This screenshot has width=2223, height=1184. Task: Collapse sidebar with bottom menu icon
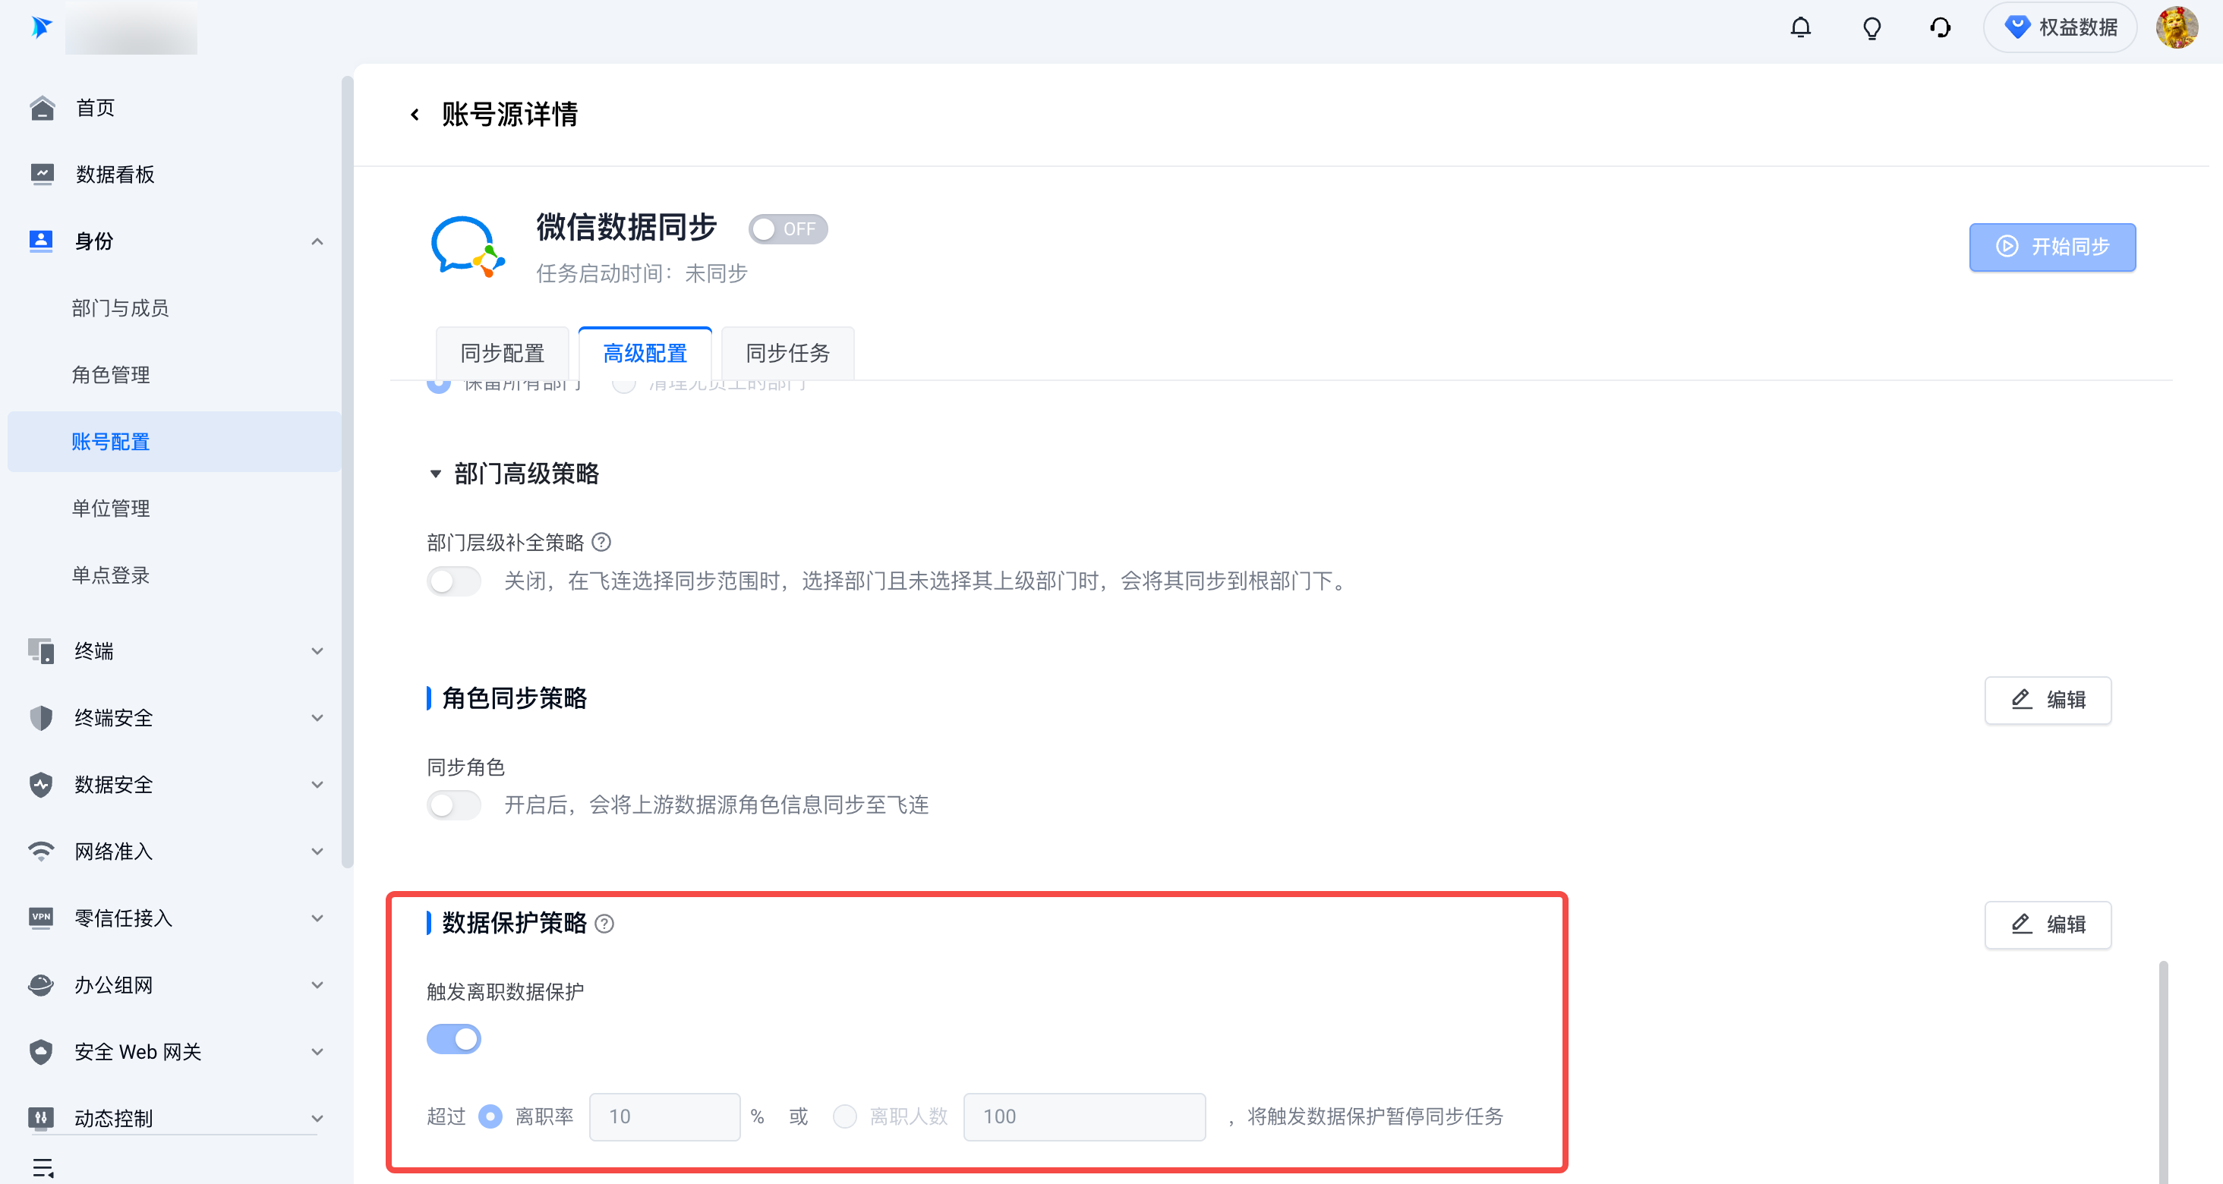(43, 1167)
